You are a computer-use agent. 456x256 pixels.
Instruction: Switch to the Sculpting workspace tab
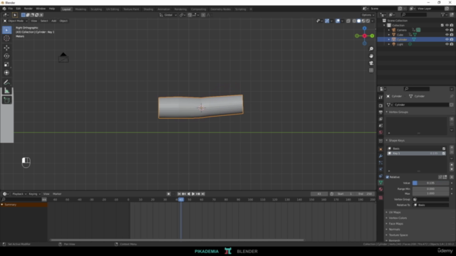(96, 9)
